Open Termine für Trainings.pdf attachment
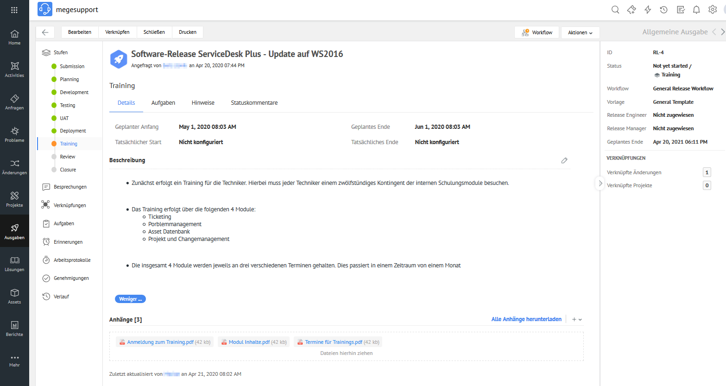 [338, 342]
